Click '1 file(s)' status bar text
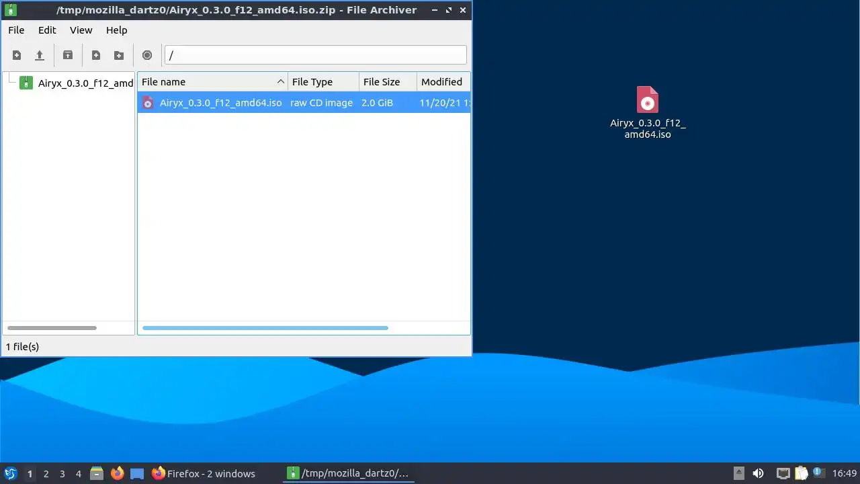The height and width of the screenshot is (484, 860). click(22, 347)
